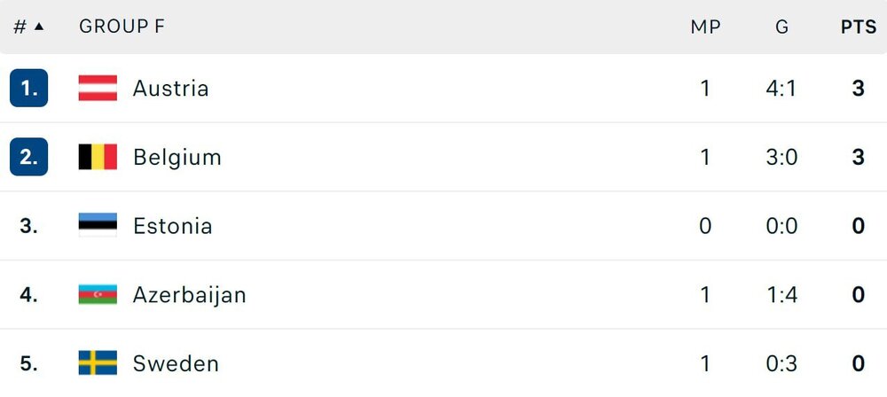Click the Belgium flag icon

[98, 157]
